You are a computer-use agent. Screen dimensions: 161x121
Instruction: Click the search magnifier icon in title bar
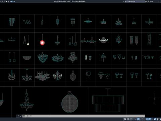[146, 1]
